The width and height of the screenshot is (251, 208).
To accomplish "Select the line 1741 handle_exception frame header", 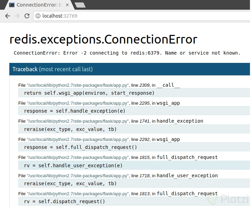I will 110,121.
